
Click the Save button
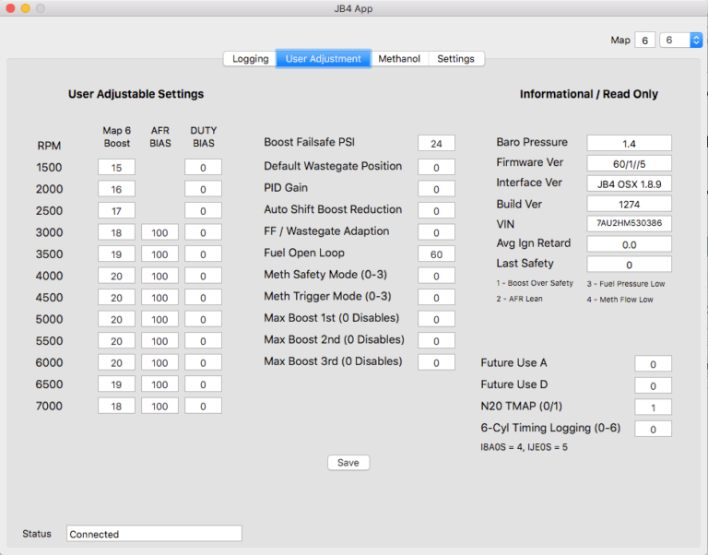pos(348,463)
